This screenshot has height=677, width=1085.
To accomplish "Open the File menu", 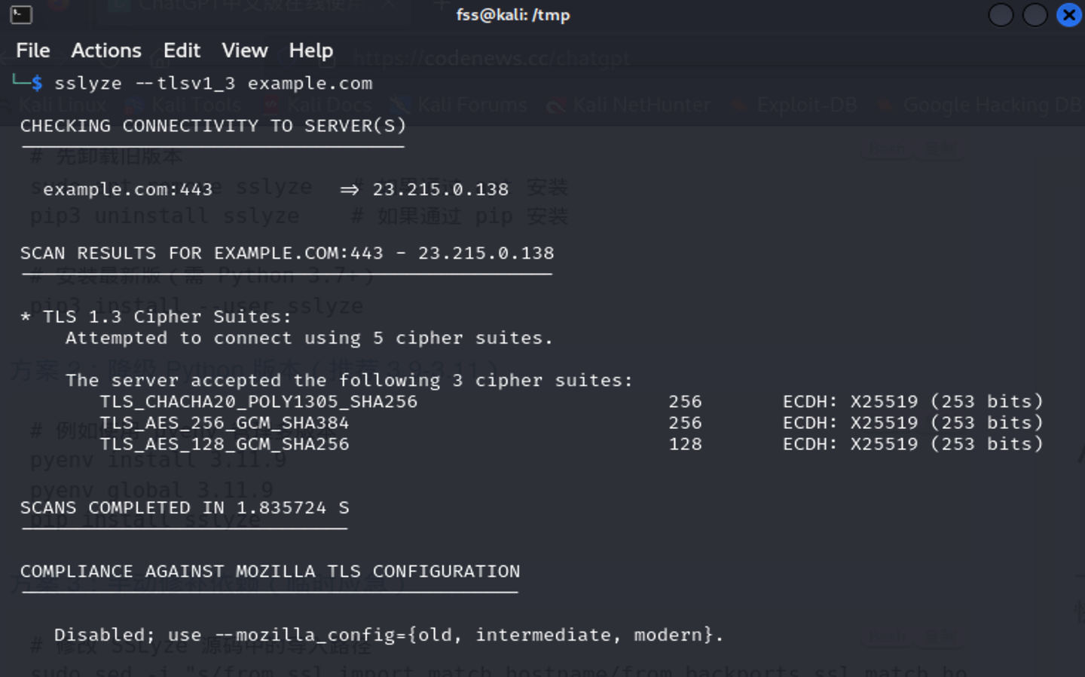I will [x=33, y=51].
